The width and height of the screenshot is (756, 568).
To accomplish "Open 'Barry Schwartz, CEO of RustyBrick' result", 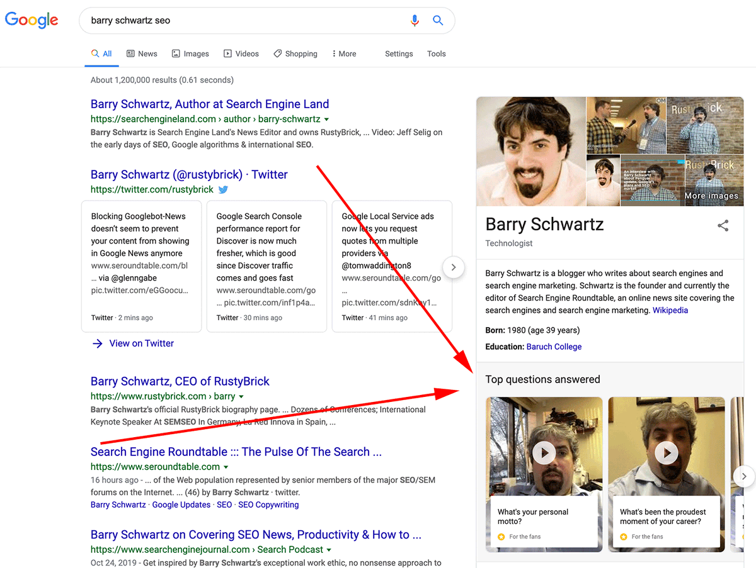I will pos(180,381).
